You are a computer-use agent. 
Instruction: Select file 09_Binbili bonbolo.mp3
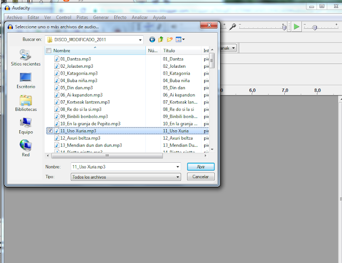[84, 116]
